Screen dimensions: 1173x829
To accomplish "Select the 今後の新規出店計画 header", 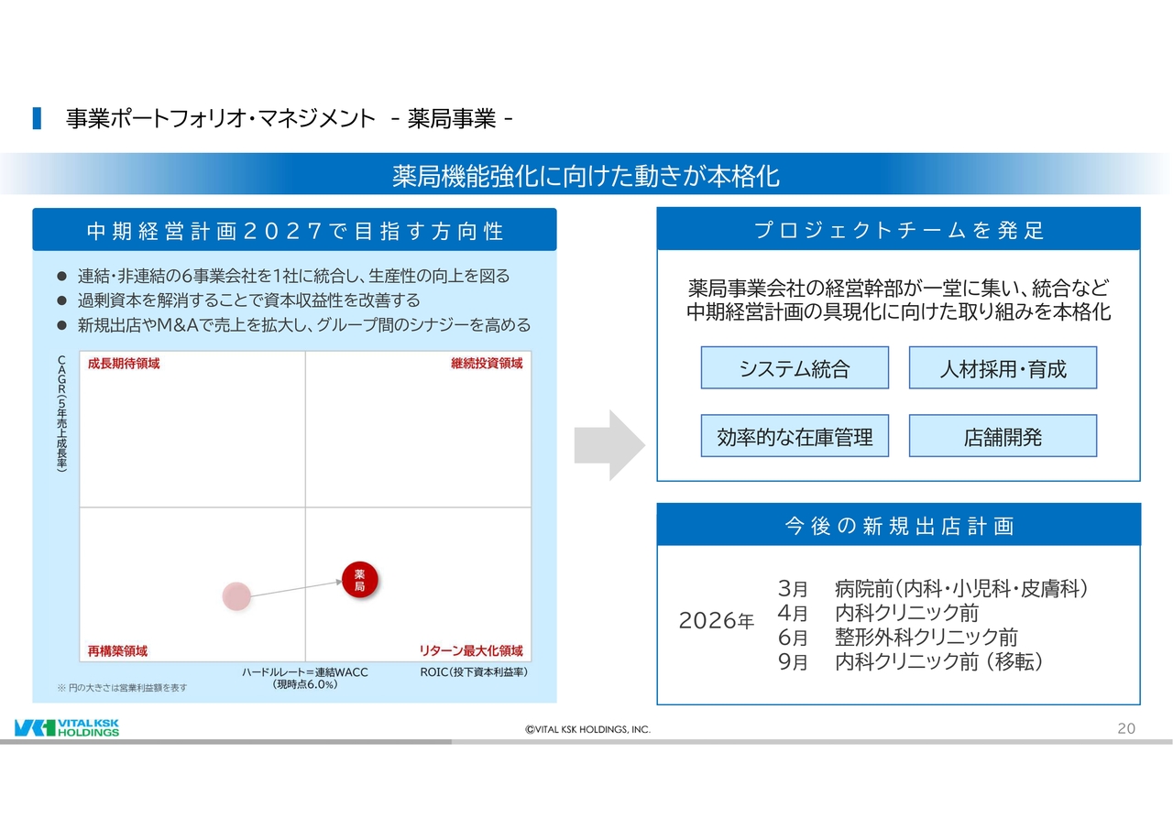I will tap(898, 526).
